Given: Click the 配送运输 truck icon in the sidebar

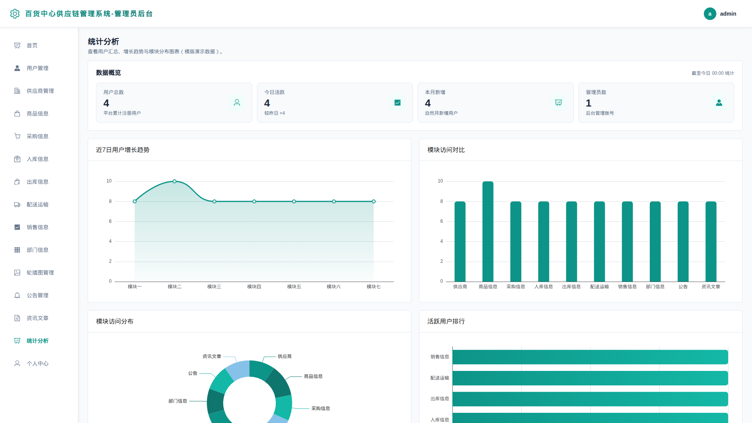Looking at the screenshot, I should [x=17, y=204].
